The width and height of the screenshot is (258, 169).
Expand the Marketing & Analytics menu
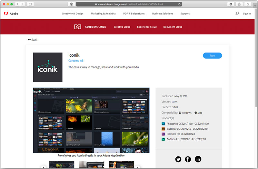click(x=103, y=14)
